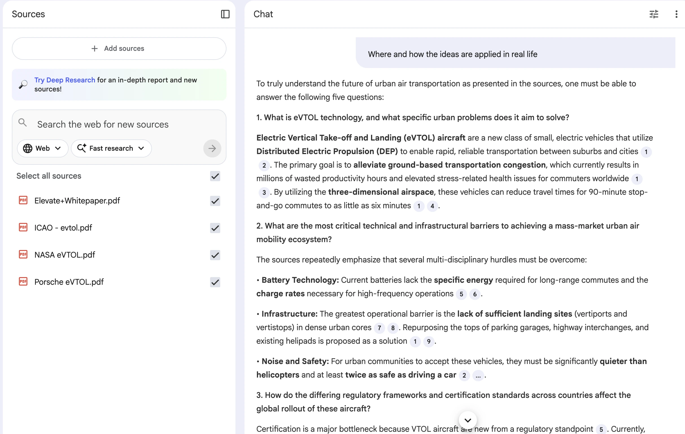685x434 pixels.
Task: Open chat configuration sliders icon
Action: (x=654, y=14)
